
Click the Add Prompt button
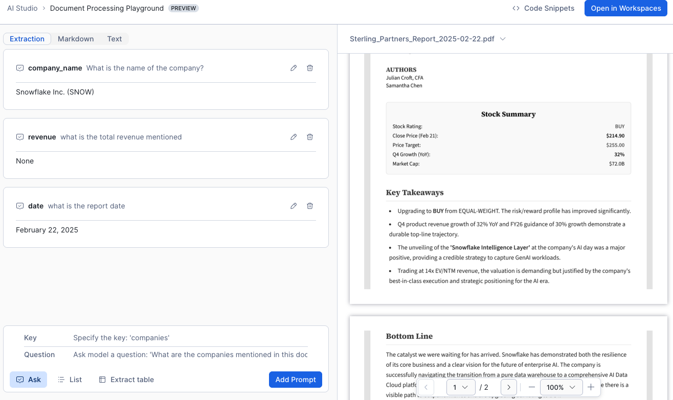click(x=295, y=380)
